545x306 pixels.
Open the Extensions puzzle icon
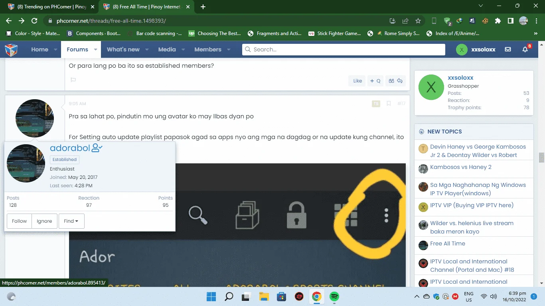pos(498,21)
